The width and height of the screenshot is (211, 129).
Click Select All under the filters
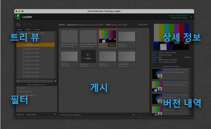pos(20,115)
